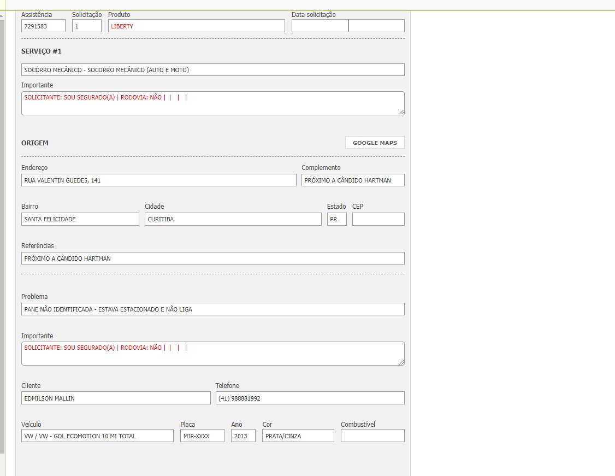The width and height of the screenshot is (615, 476).
Task: Click the Bairro field Santa Felicidade
Action: click(80, 219)
